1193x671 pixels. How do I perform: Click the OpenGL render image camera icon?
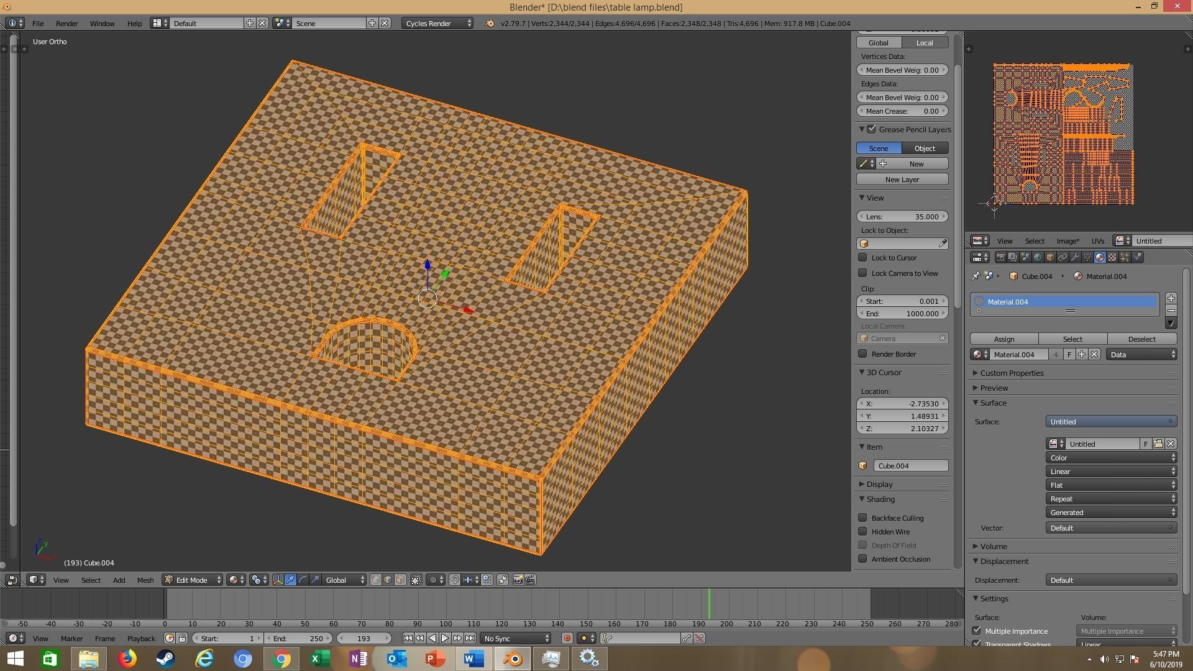(518, 580)
